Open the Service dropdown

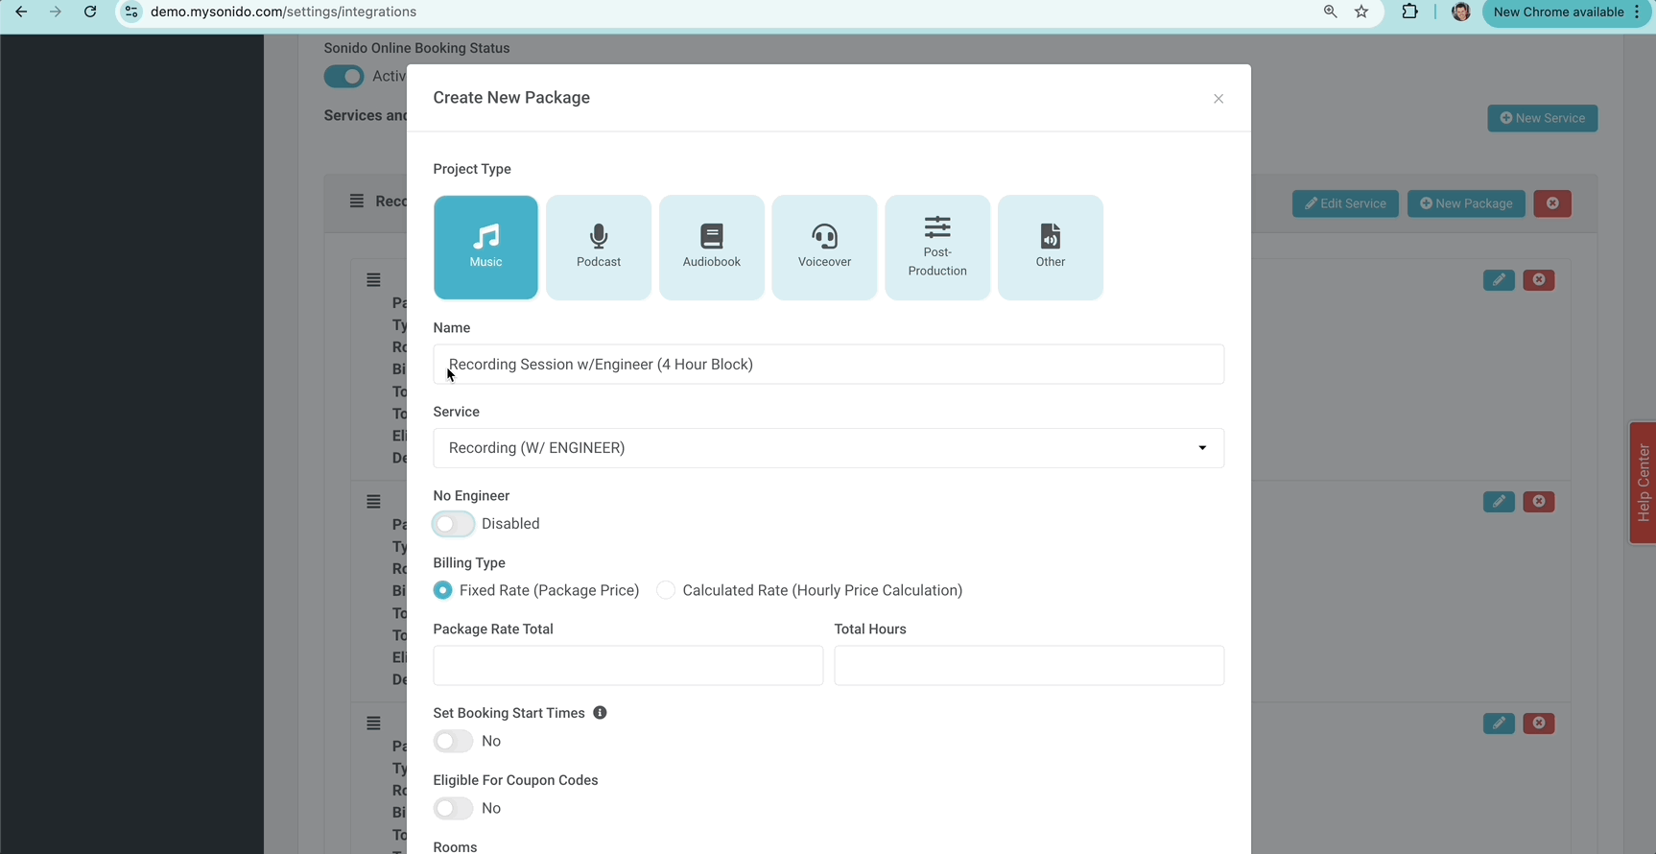(x=828, y=448)
